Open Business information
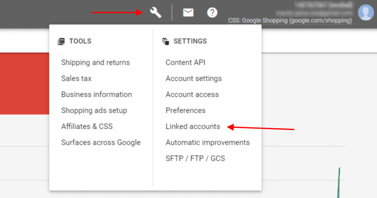The width and height of the screenshot is (377, 198). click(x=96, y=94)
